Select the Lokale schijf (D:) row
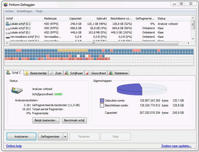This screenshot has height=152, width=199. coord(98,28)
